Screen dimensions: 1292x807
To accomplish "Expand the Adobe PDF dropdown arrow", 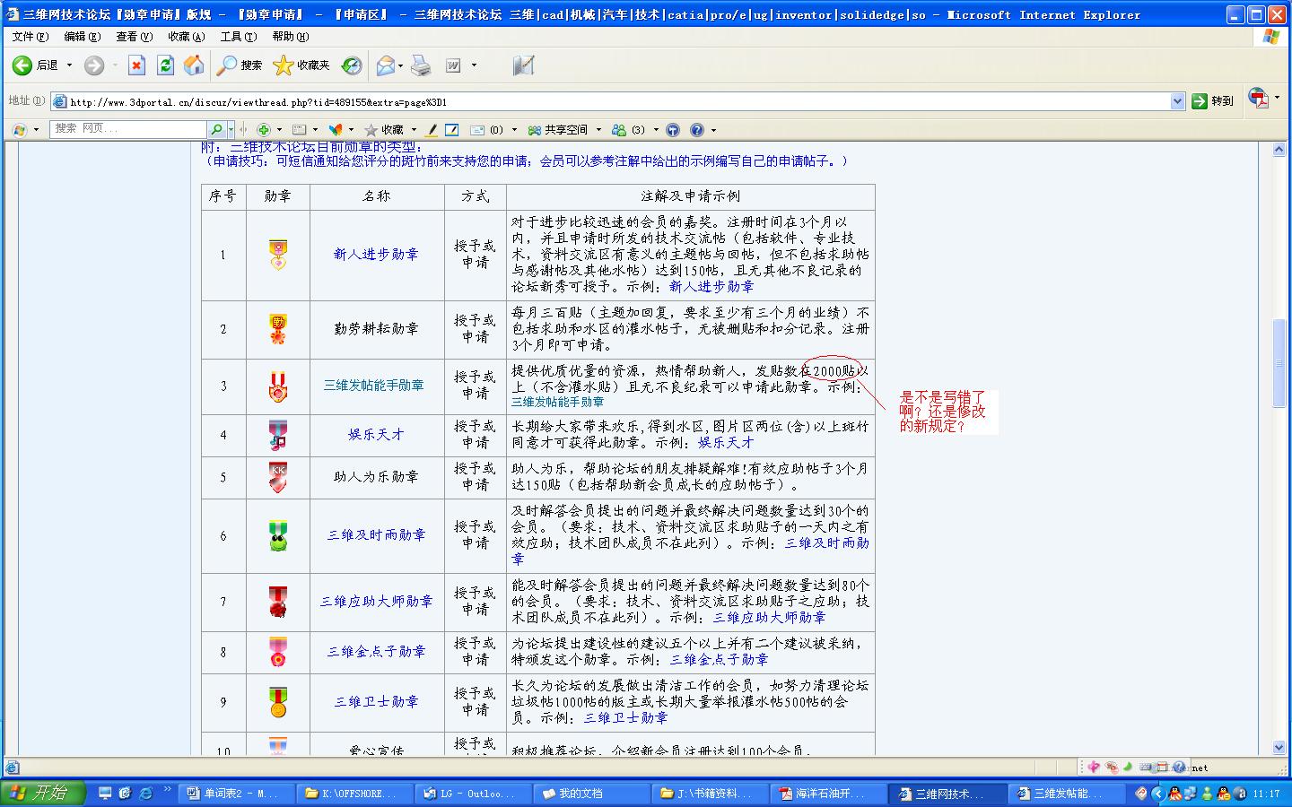I will pos(1277,99).
